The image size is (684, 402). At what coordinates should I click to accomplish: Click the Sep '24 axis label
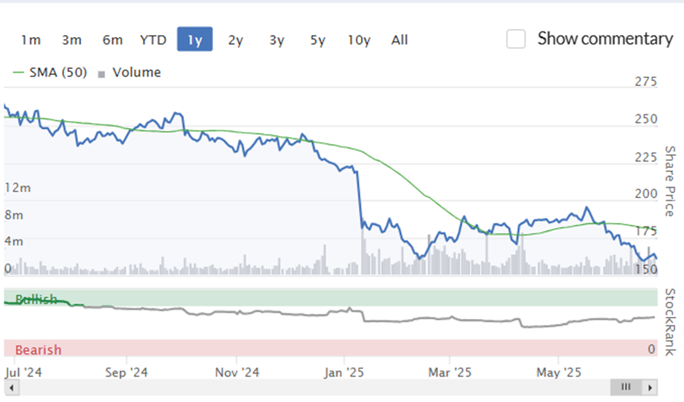pos(127,372)
